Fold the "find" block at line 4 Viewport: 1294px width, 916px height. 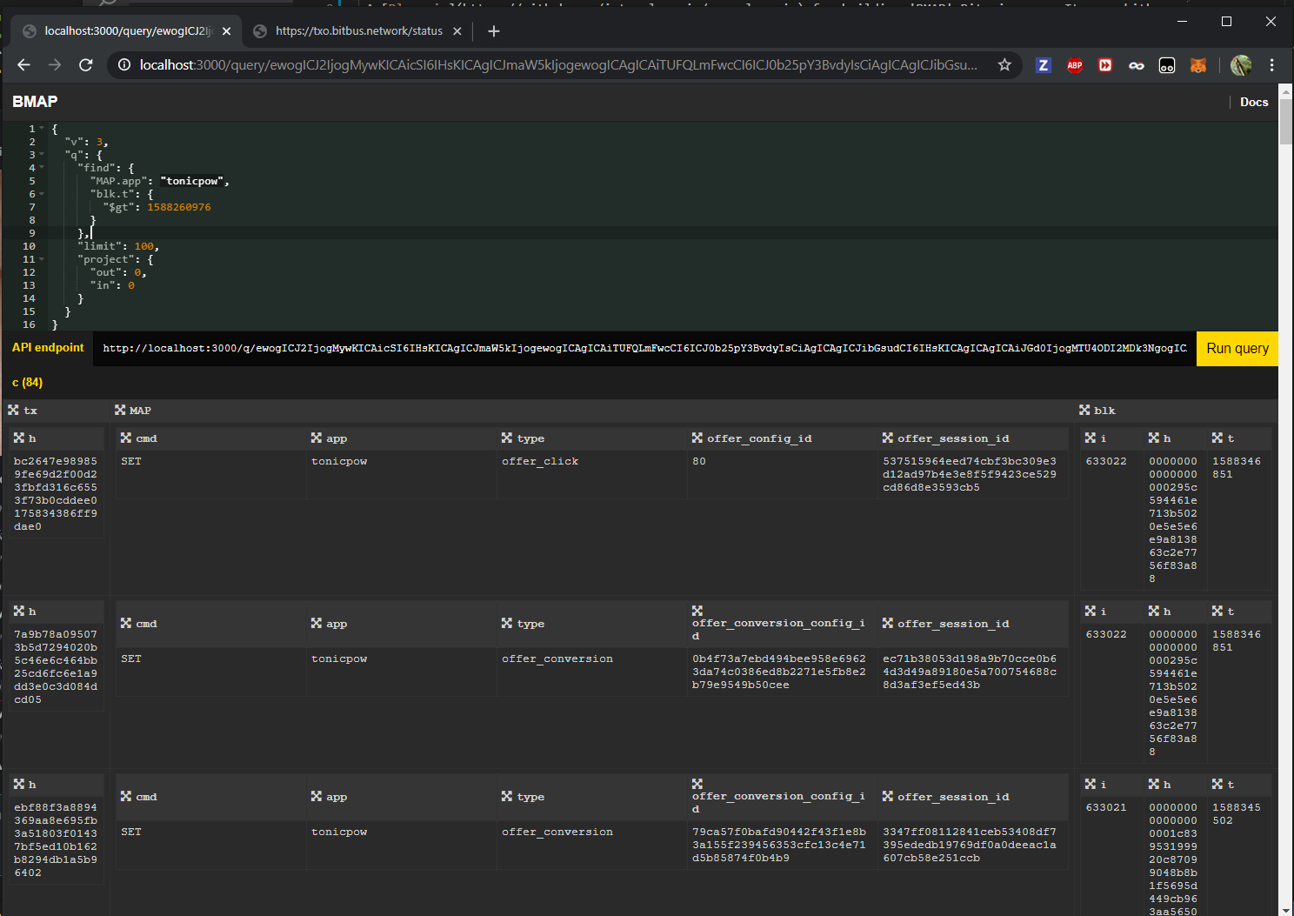point(42,168)
